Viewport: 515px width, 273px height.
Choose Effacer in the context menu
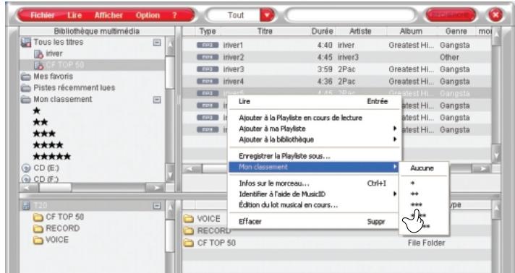point(314,222)
